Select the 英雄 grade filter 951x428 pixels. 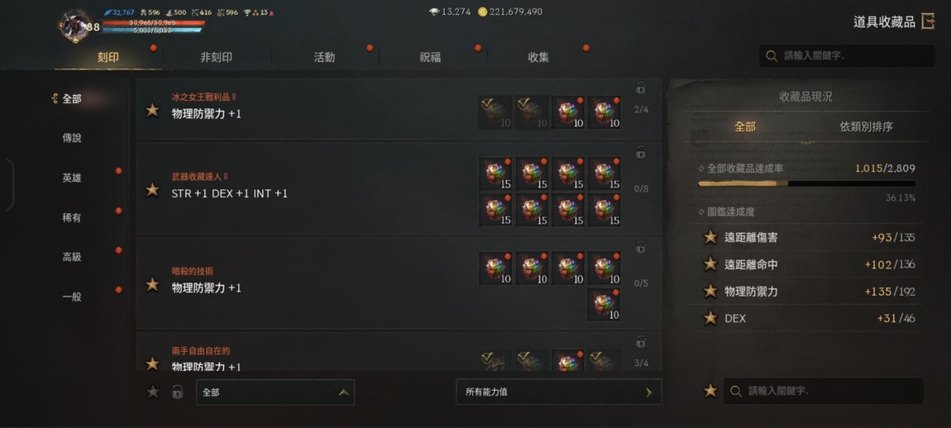72,178
